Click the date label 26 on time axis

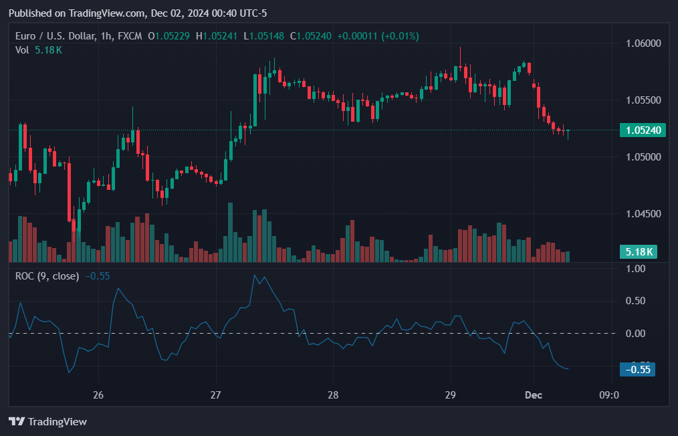[98, 395]
